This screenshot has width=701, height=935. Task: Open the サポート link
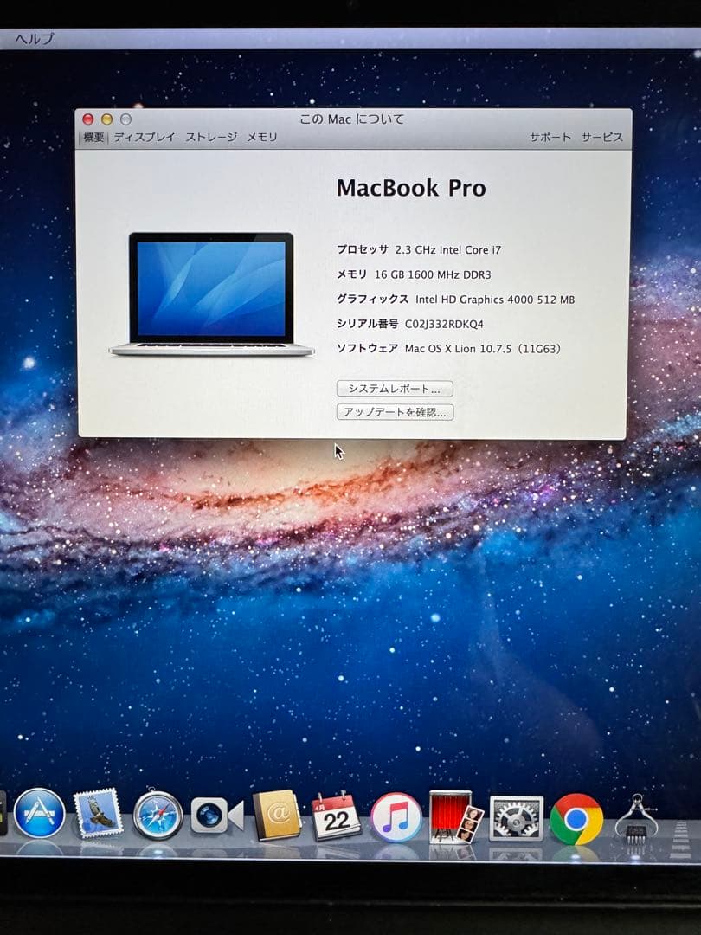[x=550, y=137]
